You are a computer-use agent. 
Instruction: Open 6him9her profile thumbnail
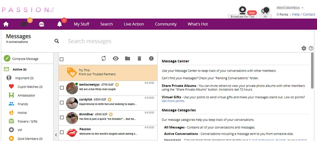pyautogui.click(x=72, y=118)
